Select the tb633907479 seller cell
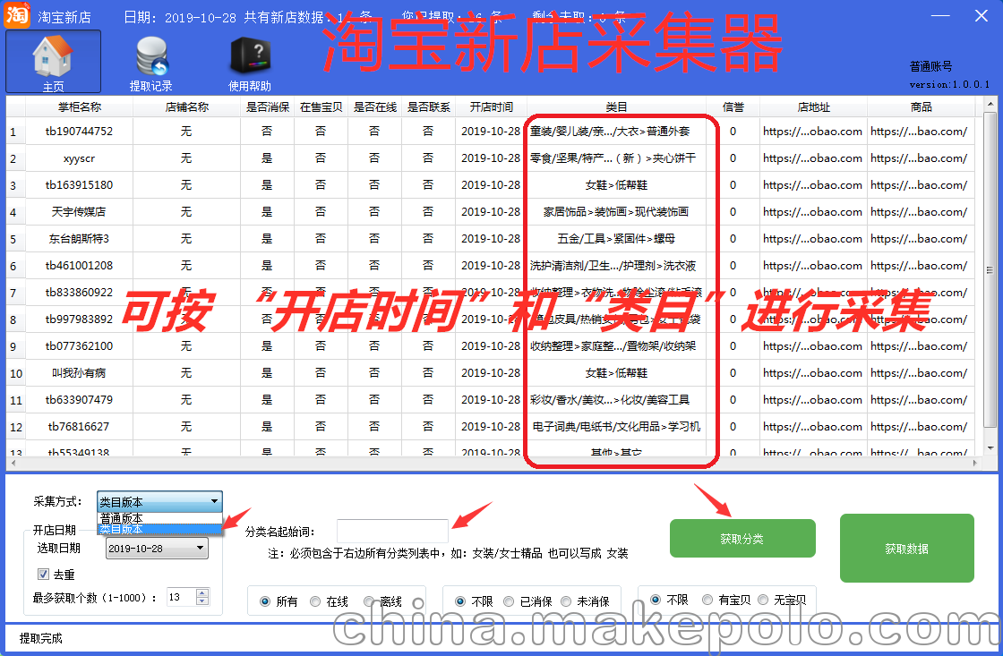The height and width of the screenshot is (656, 1003). point(80,400)
